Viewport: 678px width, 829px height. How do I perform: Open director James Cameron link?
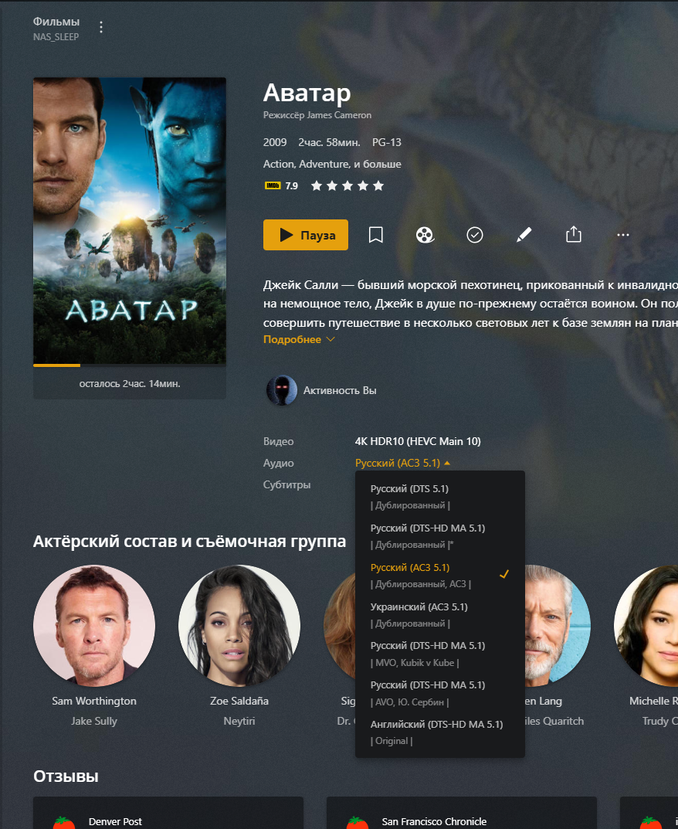click(339, 115)
